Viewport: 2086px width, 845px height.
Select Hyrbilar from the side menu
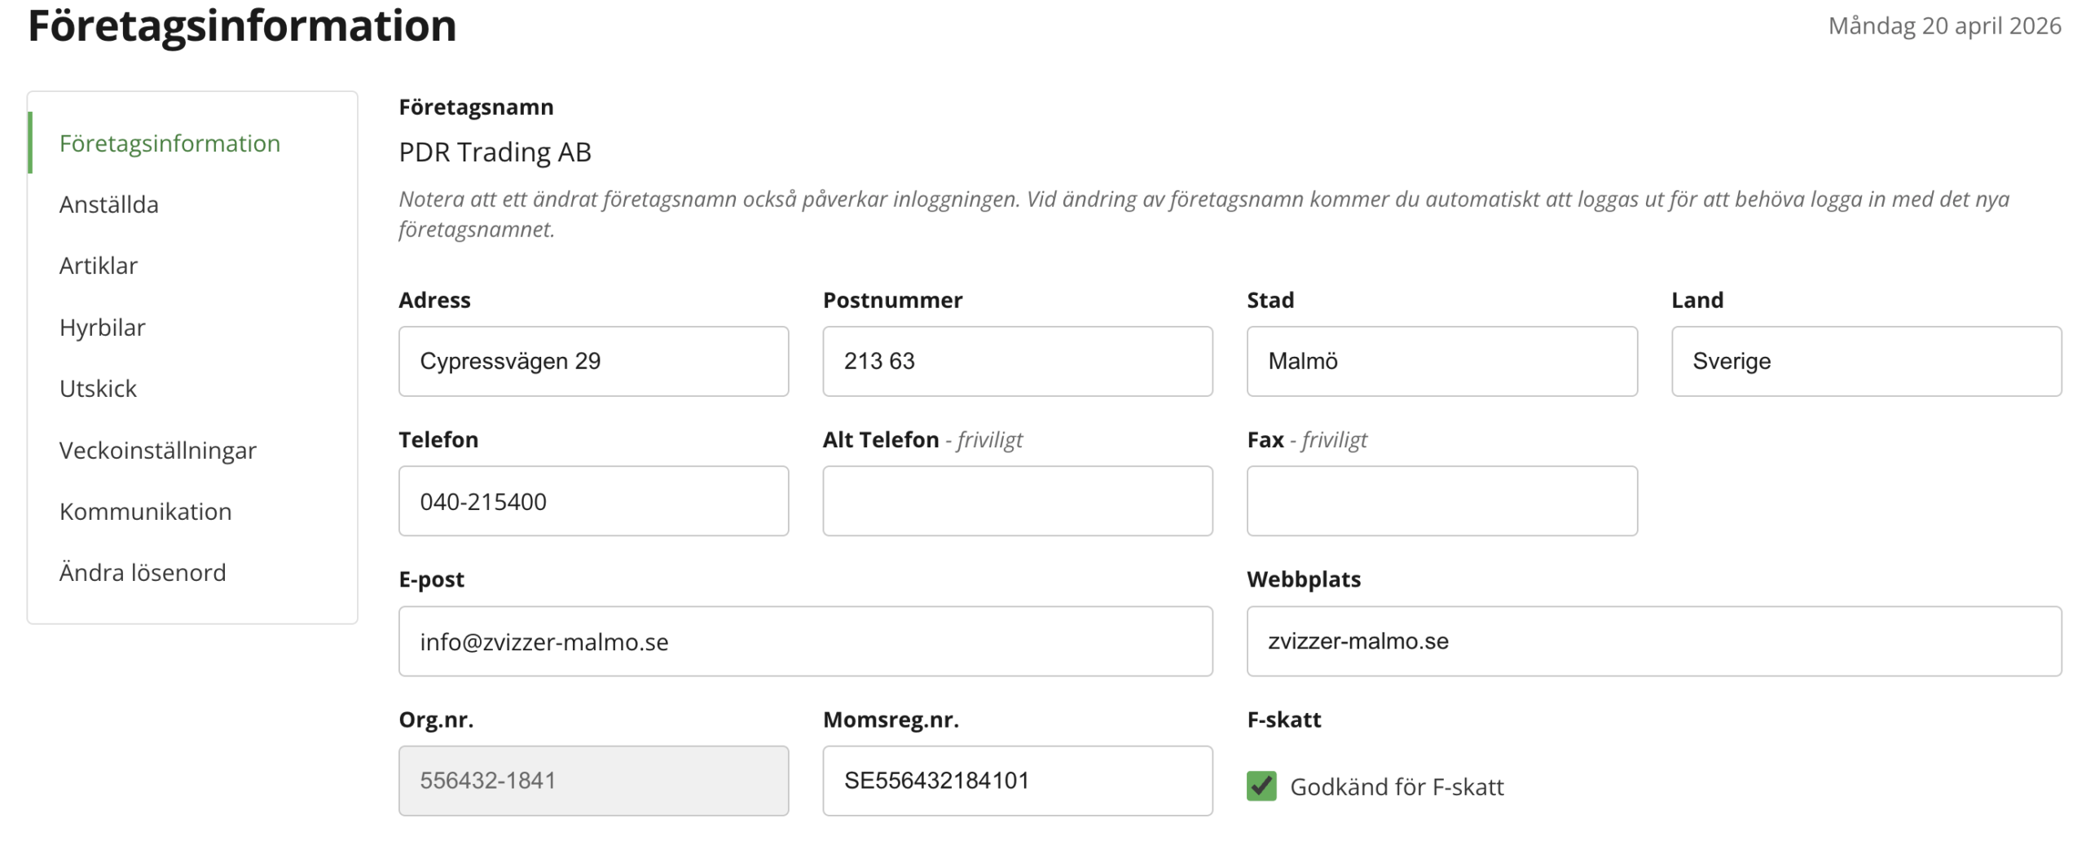(103, 328)
